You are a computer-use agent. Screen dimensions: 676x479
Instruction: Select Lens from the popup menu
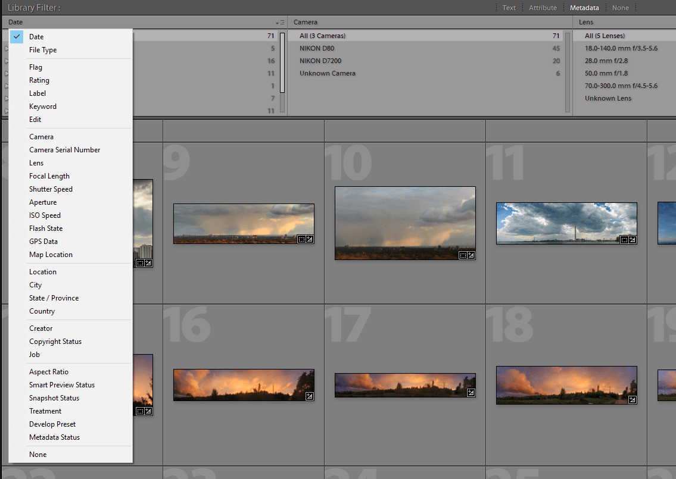pyautogui.click(x=70, y=163)
